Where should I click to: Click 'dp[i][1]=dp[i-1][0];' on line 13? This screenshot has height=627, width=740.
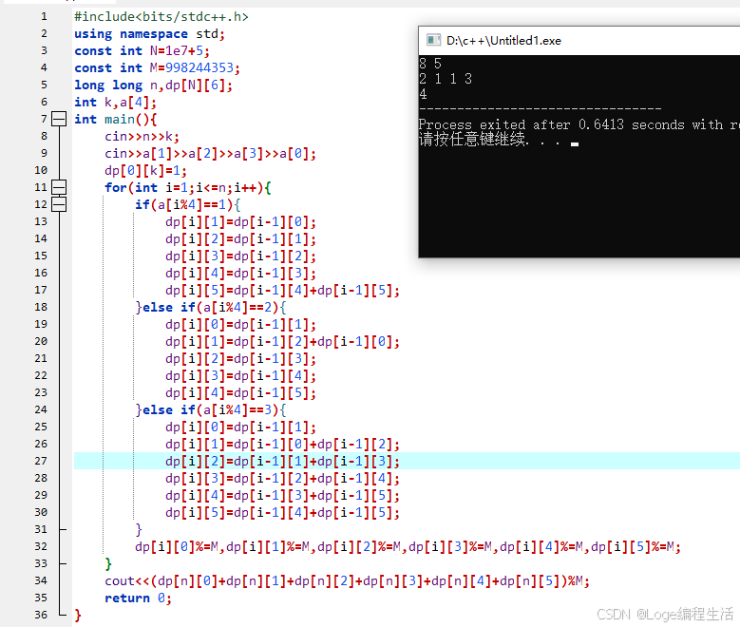[240, 222]
